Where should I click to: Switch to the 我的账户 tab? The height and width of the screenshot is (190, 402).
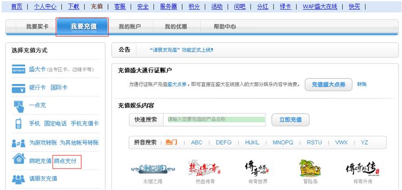[130, 26]
